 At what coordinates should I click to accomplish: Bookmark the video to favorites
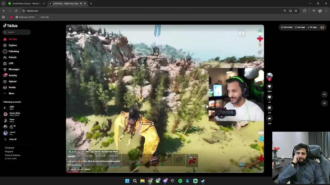tap(269, 108)
